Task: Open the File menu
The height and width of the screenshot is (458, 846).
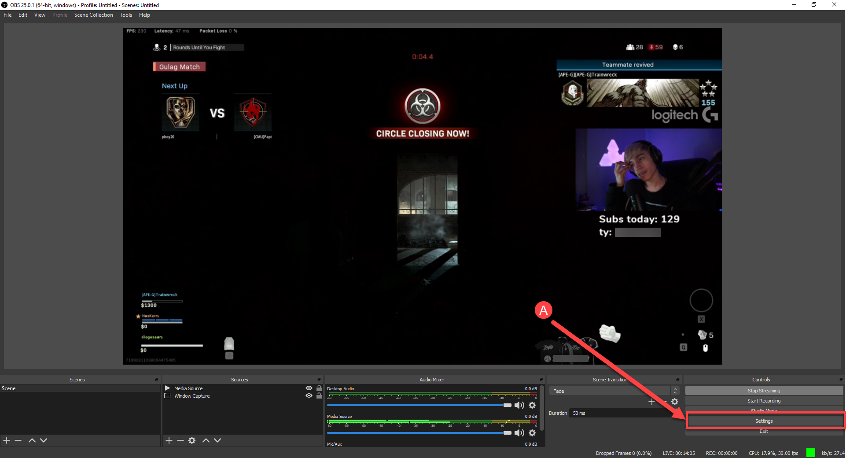Action: 7,15
